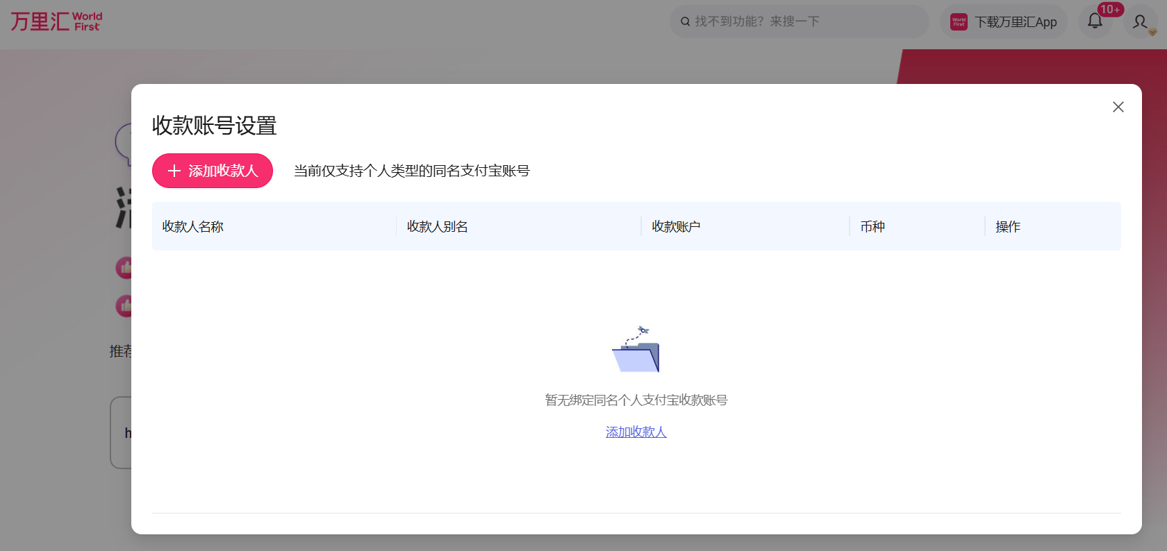Click the search magnifier icon
The image size is (1167, 551).
(x=685, y=22)
